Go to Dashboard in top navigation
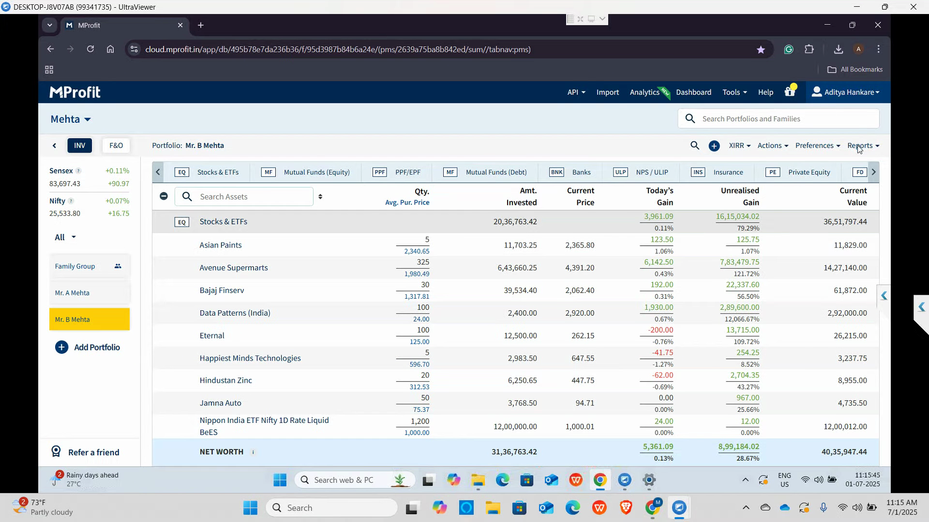The height and width of the screenshot is (522, 929). coord(693,92)
